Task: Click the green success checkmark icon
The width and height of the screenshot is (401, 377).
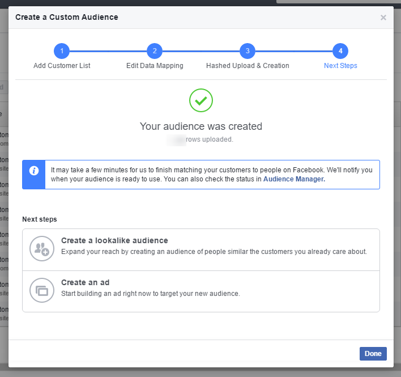Action: tap(201, 100)
